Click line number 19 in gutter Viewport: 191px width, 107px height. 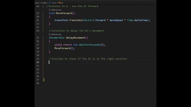[x=38, y=13]
